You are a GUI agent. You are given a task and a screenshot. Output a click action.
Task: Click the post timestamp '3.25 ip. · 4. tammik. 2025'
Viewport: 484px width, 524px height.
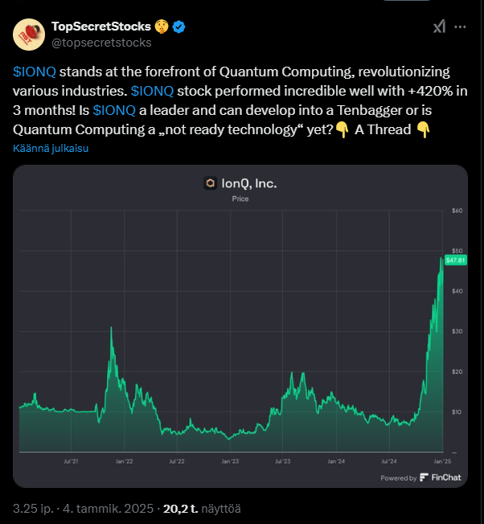[x=83, y=509]
